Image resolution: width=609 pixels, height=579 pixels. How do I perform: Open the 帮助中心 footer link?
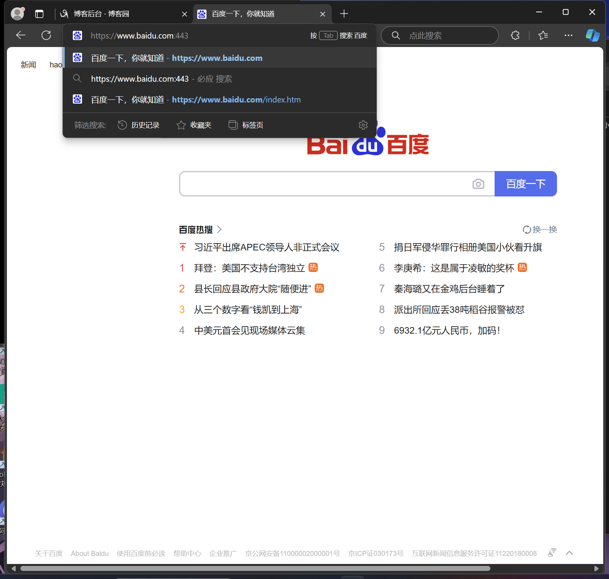(187, 554)
